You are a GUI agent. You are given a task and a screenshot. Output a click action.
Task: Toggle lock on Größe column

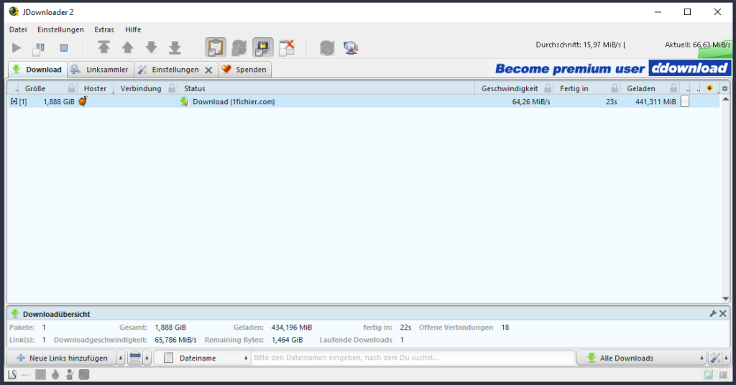(71, 88)
